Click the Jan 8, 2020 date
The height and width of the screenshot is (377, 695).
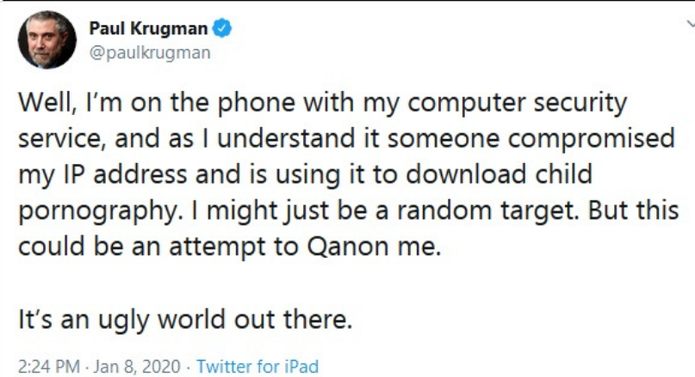[137, 366]
